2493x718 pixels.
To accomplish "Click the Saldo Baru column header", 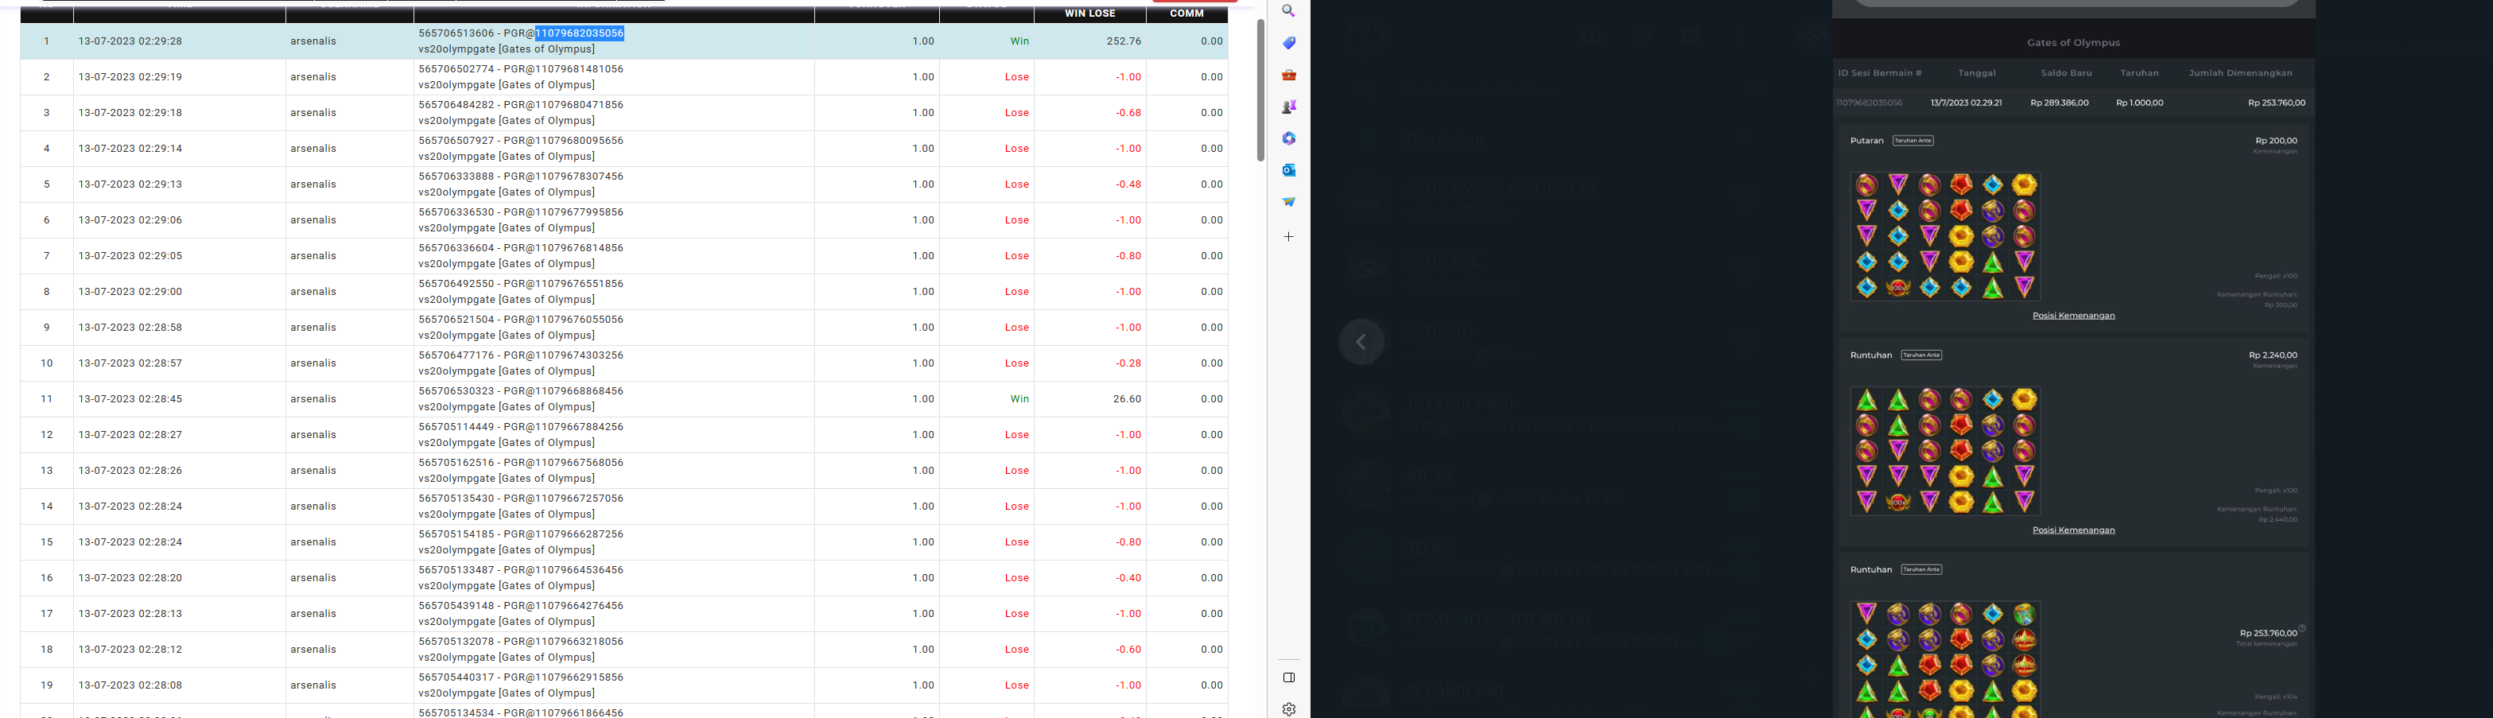I will point(2066,73).
